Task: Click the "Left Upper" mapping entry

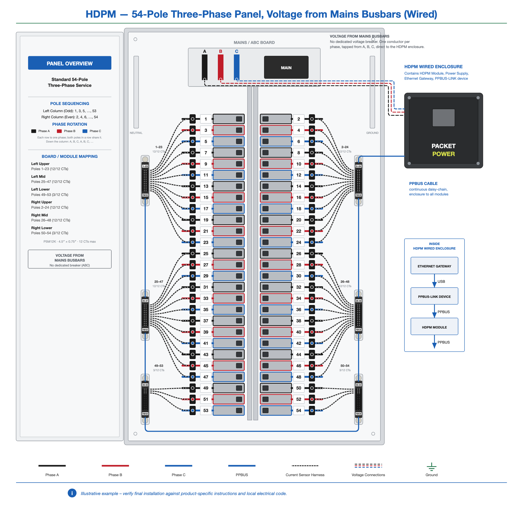Action: tap(50, 166)
